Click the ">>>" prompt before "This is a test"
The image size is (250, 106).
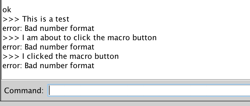(x=11, y=19)
